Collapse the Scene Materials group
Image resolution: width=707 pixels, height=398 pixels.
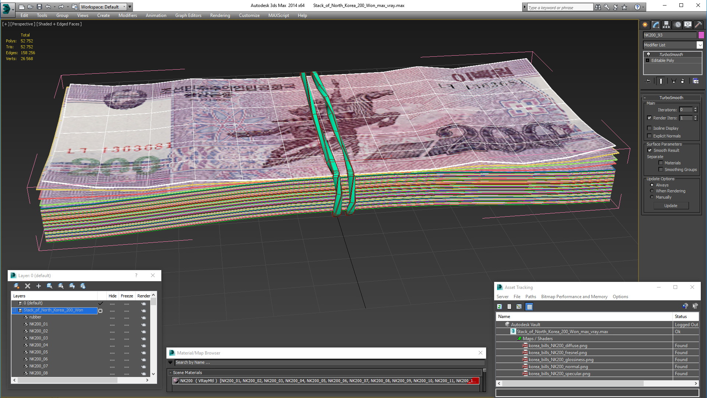point(170,373)
